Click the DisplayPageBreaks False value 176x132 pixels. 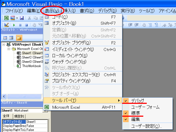pos(37,126)
